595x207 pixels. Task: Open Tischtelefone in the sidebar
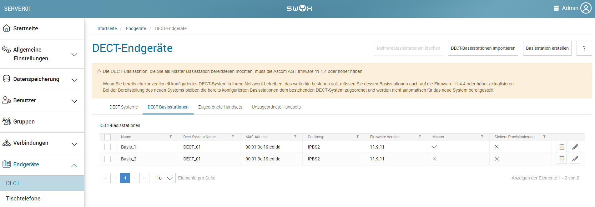coord(23,199)
